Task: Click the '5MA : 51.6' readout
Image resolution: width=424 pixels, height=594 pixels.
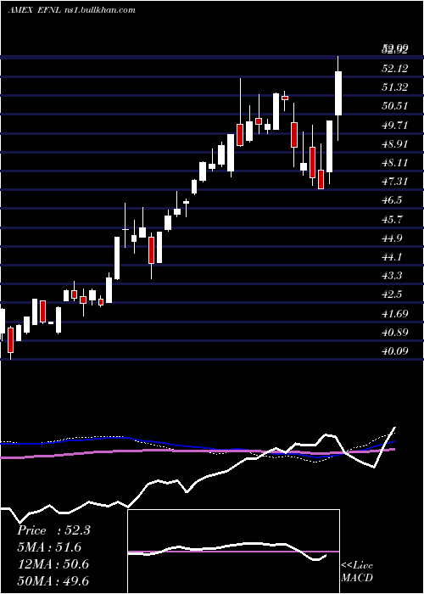Action: point(49,547)
